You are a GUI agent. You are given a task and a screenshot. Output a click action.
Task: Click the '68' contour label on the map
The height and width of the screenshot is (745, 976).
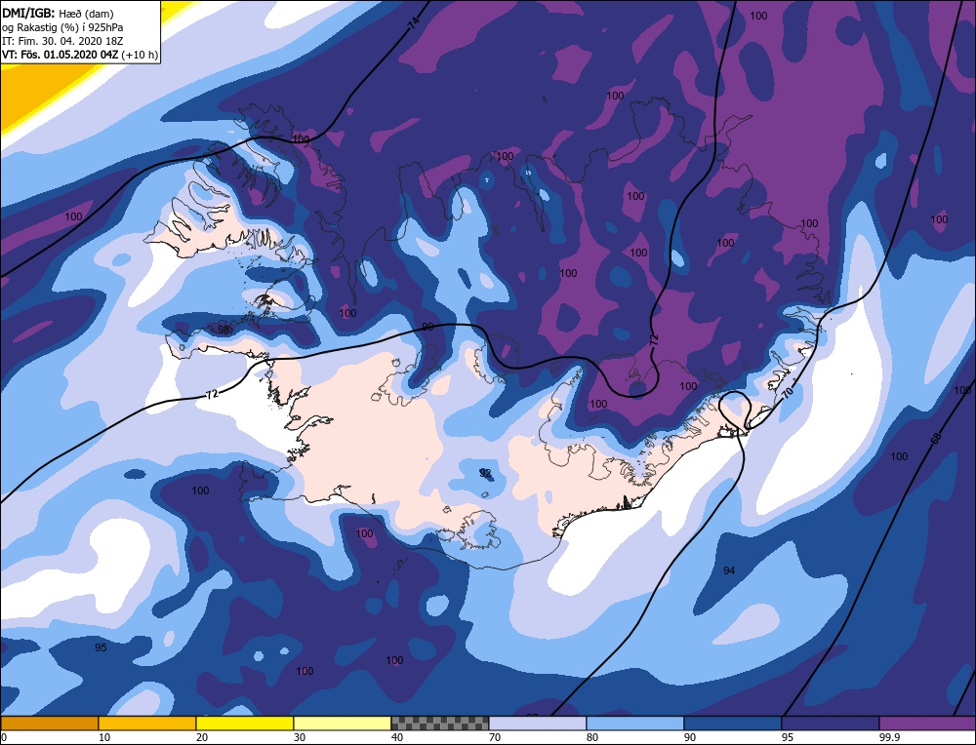[x=936, y=439]
